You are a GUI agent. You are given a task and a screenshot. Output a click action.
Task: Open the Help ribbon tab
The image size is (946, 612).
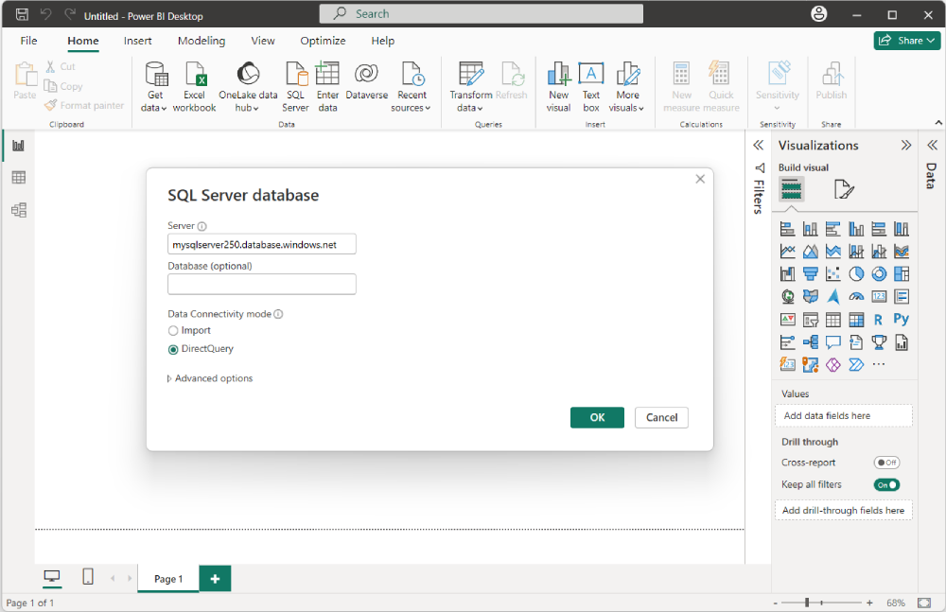(383, 41)
